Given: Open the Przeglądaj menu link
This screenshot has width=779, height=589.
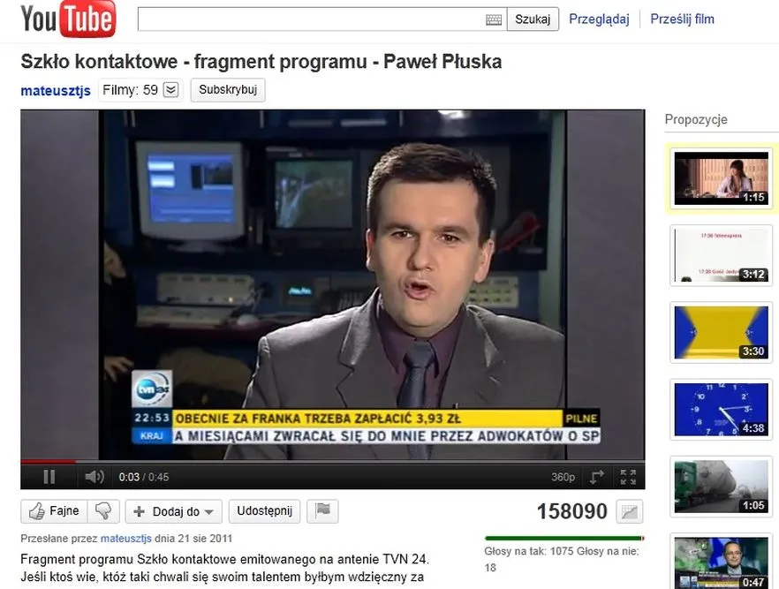Looking at the screenshot, I should (x=598, y=19).
